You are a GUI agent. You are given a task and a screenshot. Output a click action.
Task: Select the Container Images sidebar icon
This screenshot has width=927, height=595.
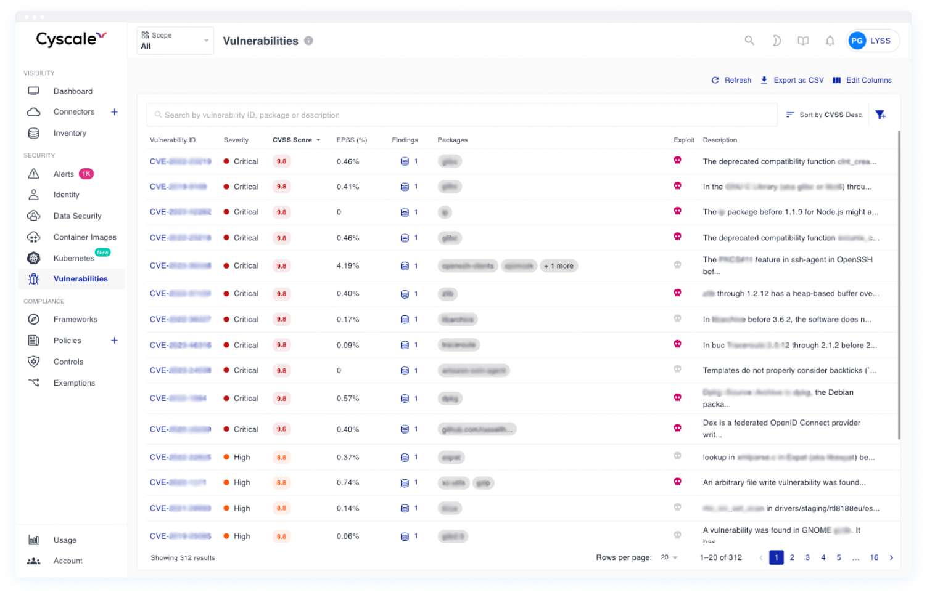(x=33, y=237)
